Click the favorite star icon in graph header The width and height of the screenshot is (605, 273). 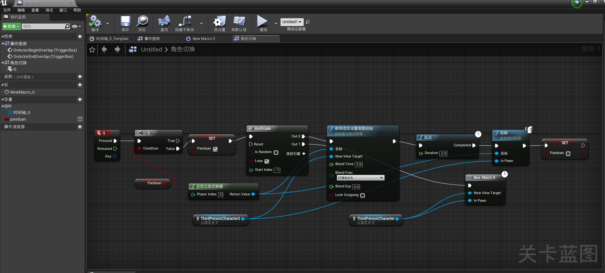click(x=92, y=50)
